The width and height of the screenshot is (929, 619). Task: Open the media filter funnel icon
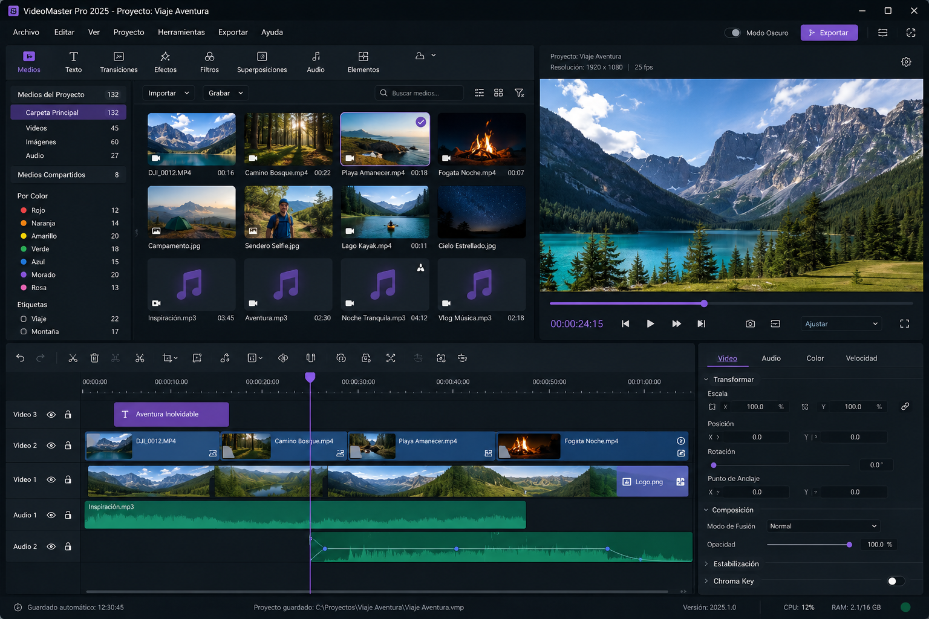point(519,93)
